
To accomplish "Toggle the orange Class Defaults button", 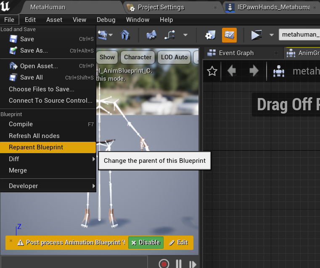I will 229,35.
